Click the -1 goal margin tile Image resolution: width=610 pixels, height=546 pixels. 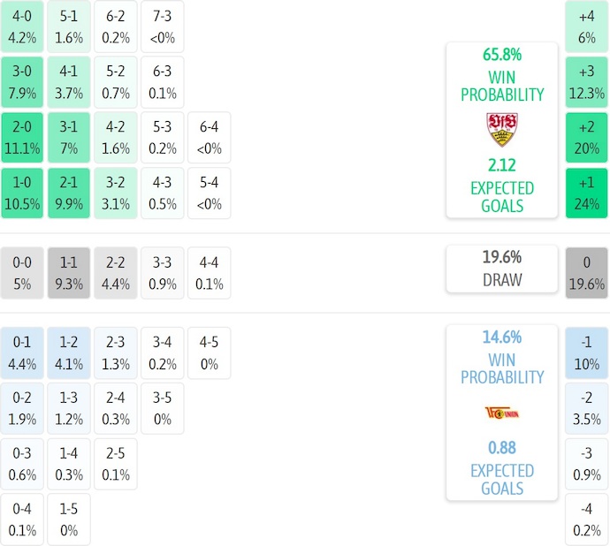587,353
